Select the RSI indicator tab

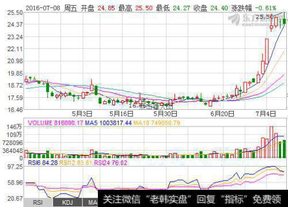(x=38, y=202)
